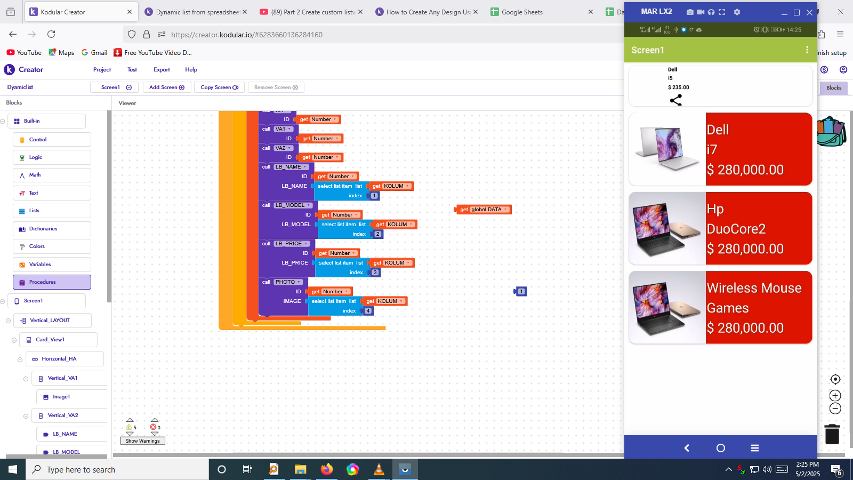
Task: Collapse the Built-in blocks category
Action: 3,121
